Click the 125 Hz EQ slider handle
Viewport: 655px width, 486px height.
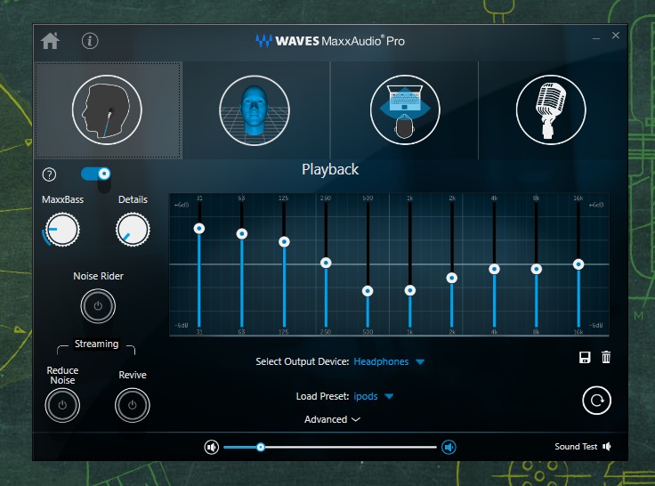(x=284, y=241)
